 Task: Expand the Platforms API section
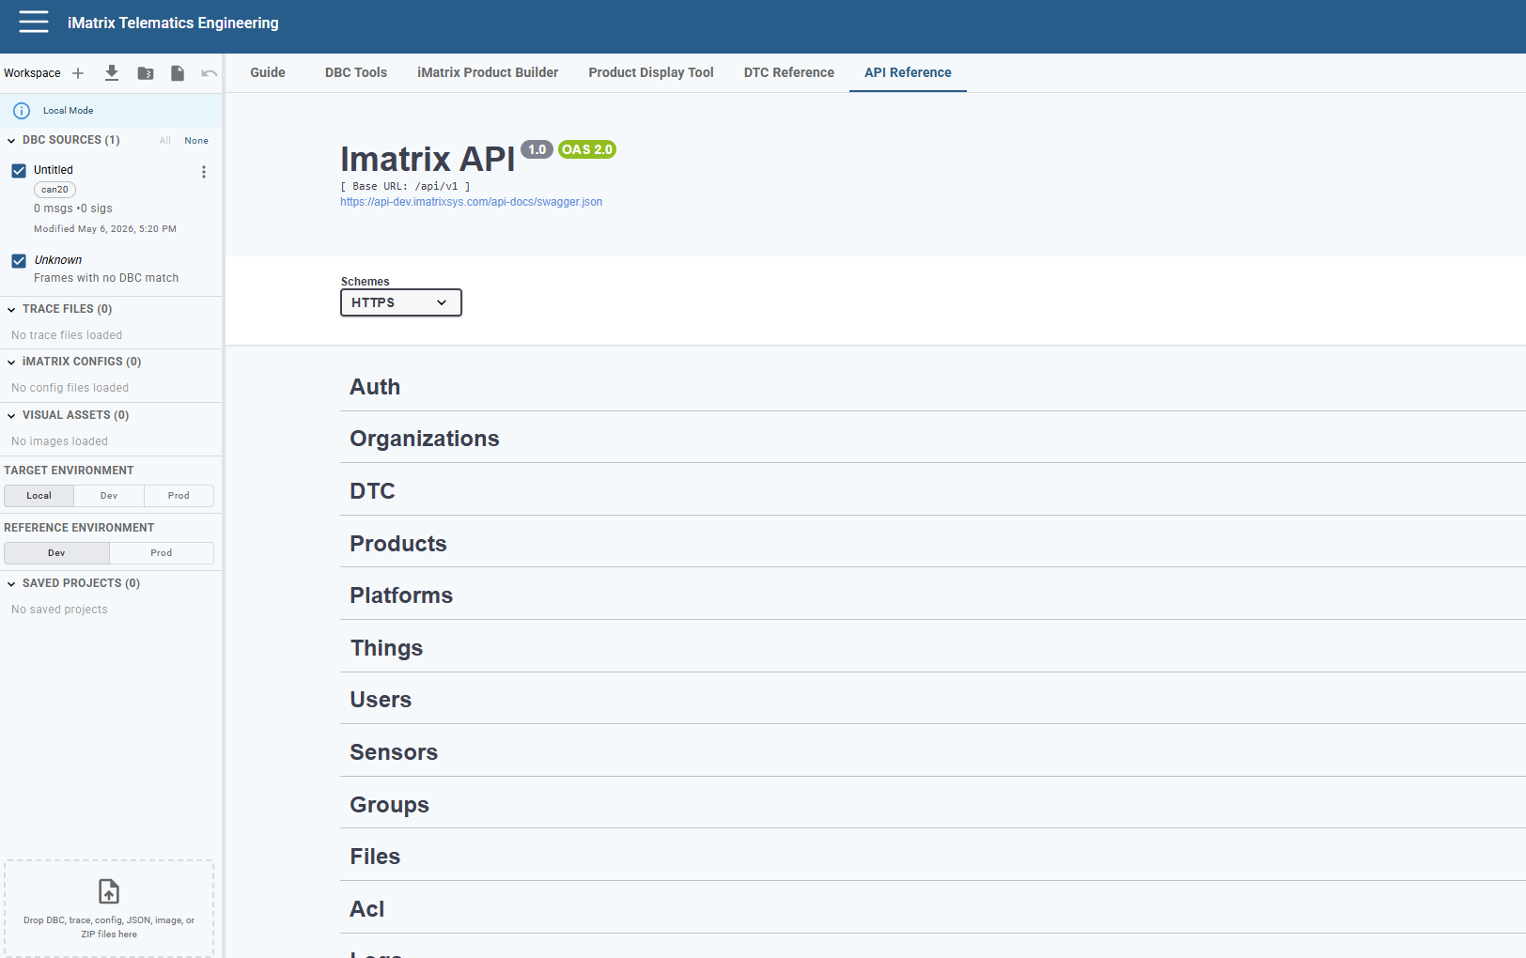point(933,595)
